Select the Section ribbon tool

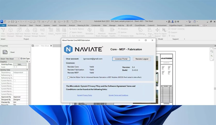[122, 32]
